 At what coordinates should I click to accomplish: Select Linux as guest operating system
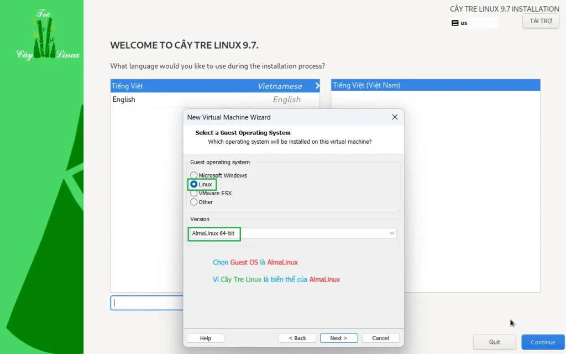[194, 184]
